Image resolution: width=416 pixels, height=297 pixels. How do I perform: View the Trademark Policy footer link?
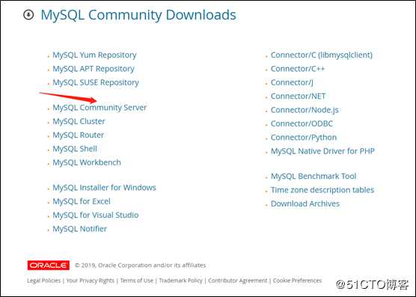tap(180, 281)
